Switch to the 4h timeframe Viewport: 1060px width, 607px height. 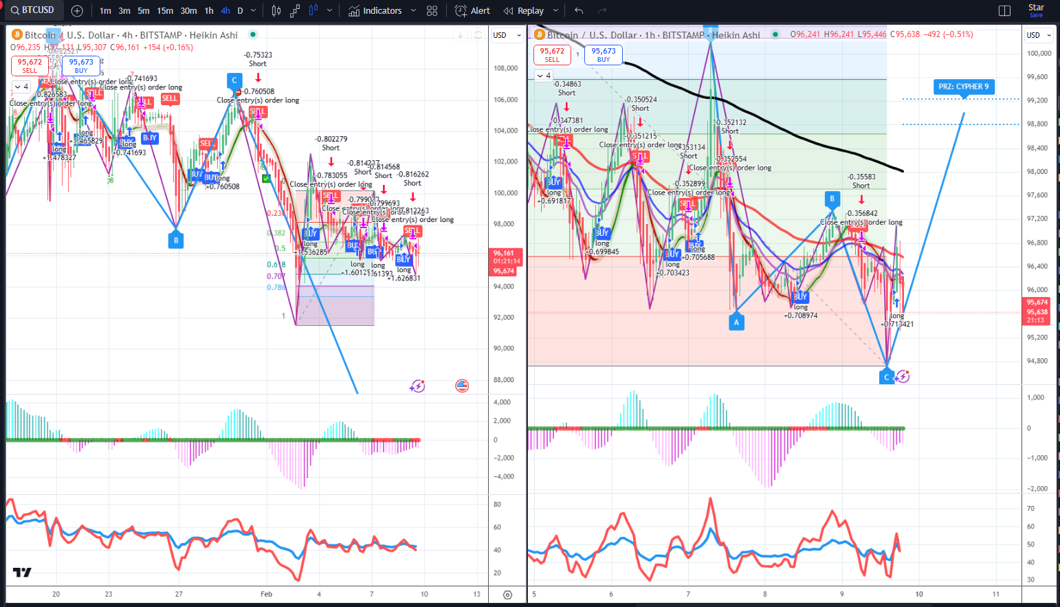(x=225, y=10)
